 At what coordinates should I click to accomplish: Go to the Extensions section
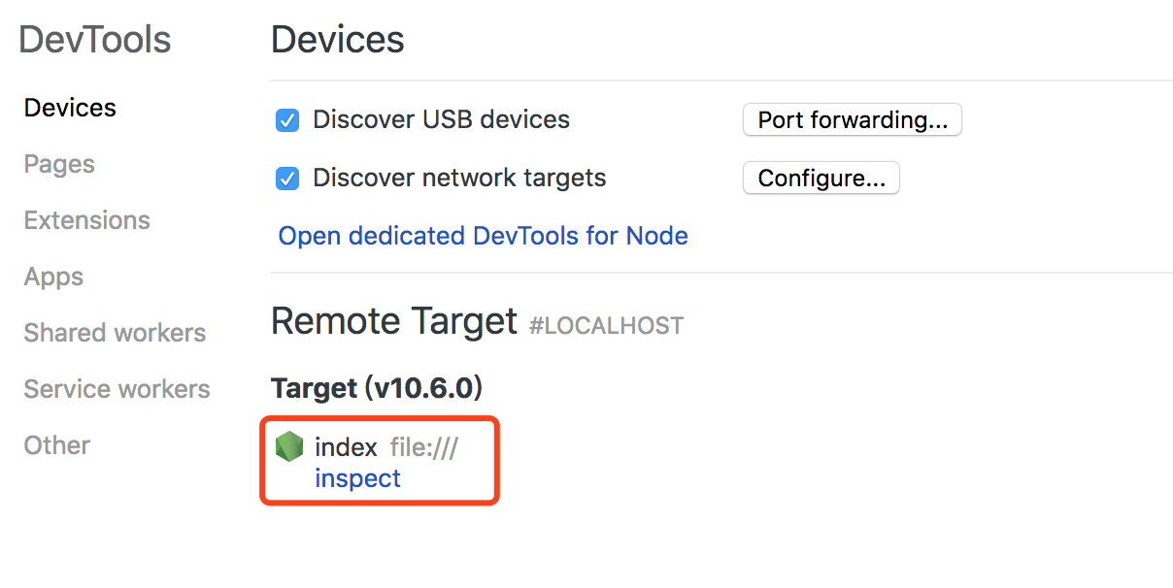(87, 220)
